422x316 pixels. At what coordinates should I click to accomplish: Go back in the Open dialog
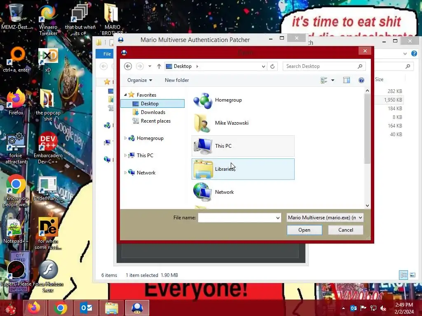[128, 66]
